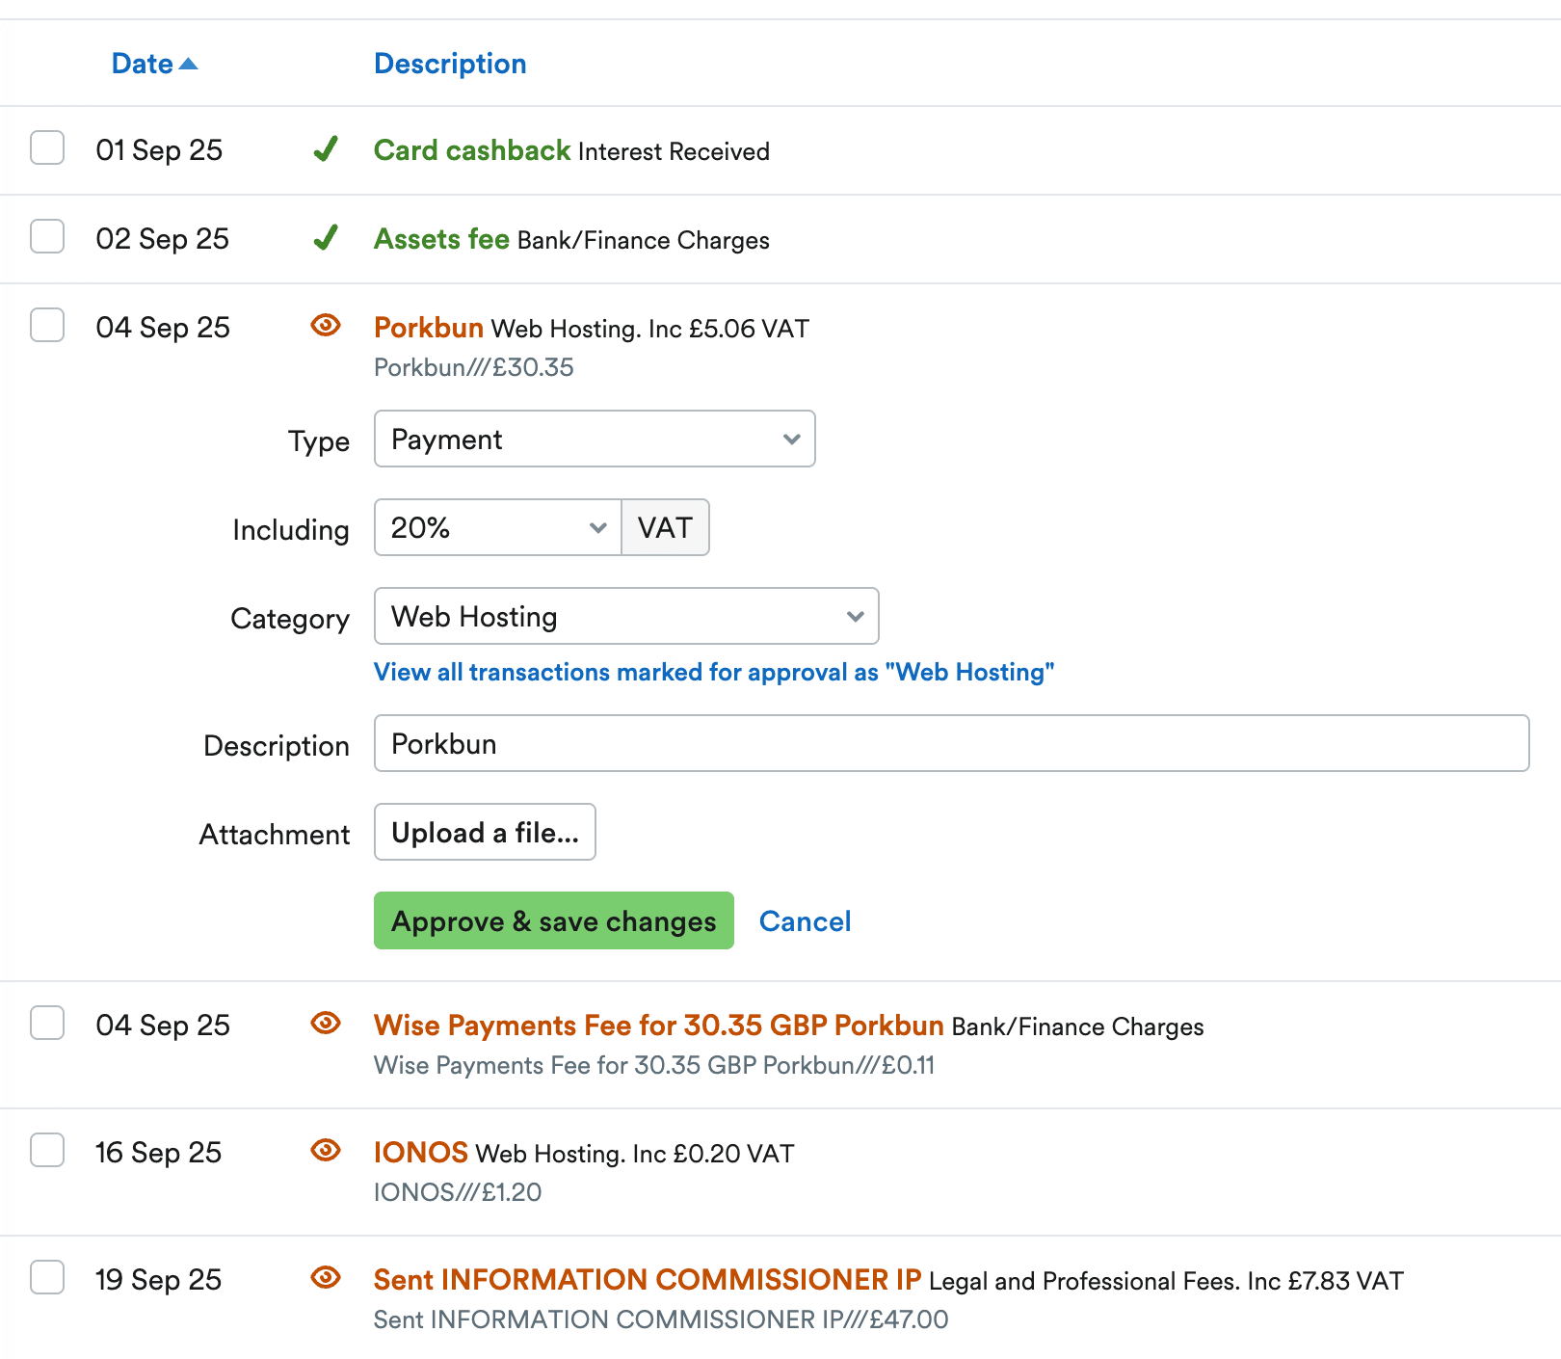Click the eye icon beside IONOS transaction

click(326, 1151)
